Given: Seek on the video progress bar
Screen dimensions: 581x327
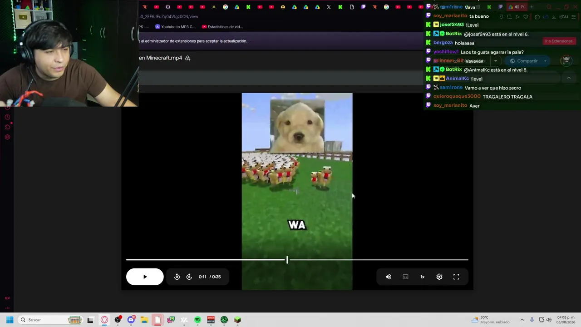Looking at the screenshot, I should [297, 260].
